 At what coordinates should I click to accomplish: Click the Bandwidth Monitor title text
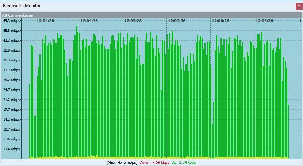point(22,6)
